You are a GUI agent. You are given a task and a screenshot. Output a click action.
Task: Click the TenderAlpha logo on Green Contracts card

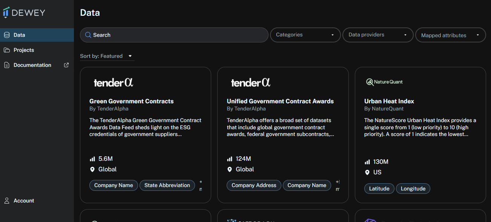pyautogui.click(x=114, y=82)
